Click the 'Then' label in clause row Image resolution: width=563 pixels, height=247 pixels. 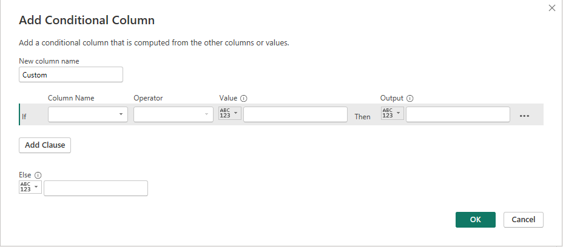[x=362, y=116]
